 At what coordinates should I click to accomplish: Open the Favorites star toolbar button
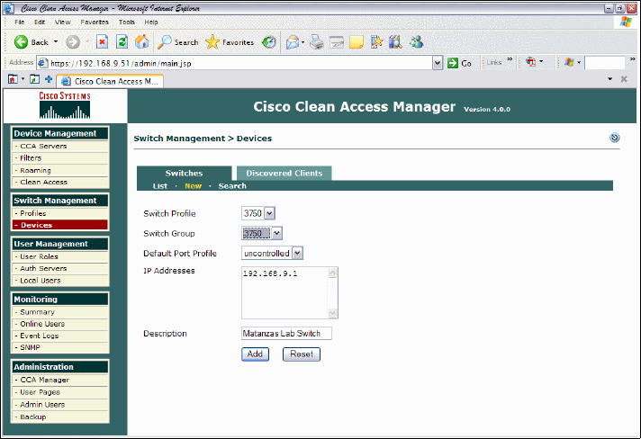(230, 41)
